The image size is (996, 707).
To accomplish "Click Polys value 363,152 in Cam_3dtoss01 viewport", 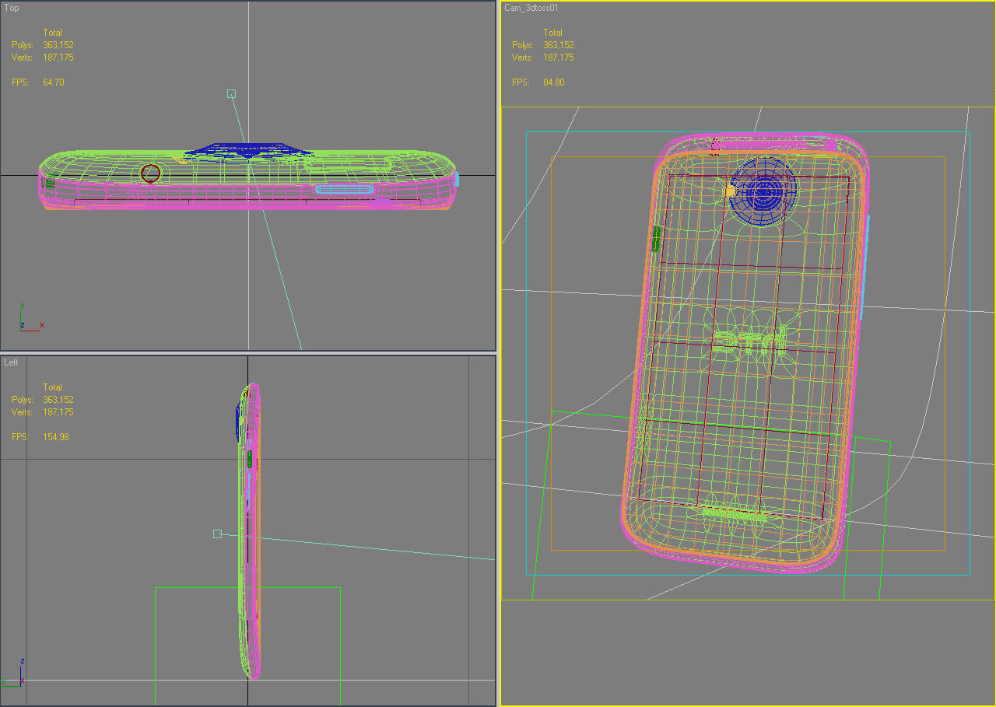I will (x=559, y=45).
